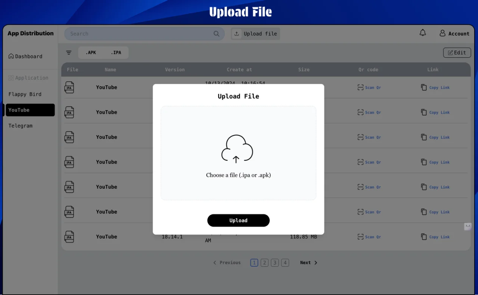Click the File column header

[x=72, y=70]
